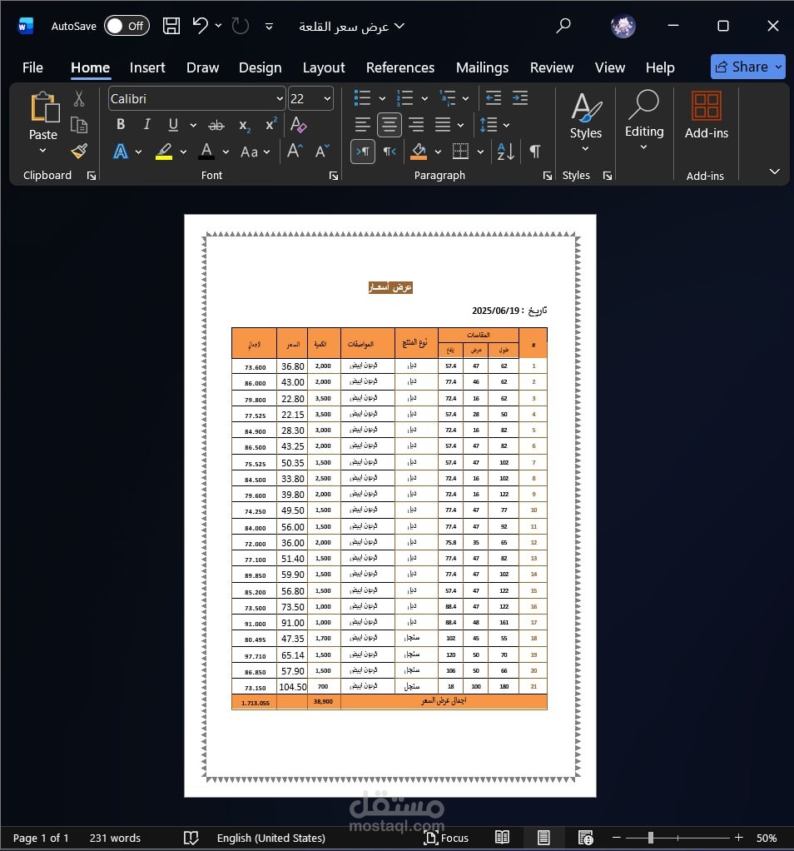Open Customize Quick Access Toolbar menu
Screen dimensions: 794x851
269,26
